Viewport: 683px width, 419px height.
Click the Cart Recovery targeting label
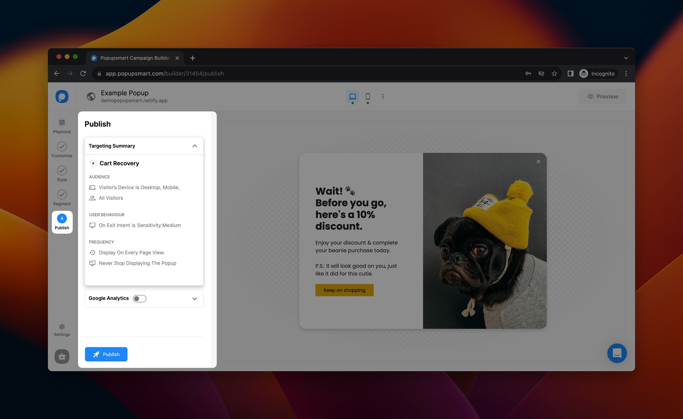point(118,163)
